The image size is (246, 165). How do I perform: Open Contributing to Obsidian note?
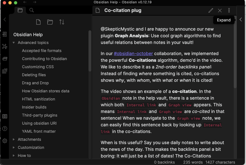point(45,59)
